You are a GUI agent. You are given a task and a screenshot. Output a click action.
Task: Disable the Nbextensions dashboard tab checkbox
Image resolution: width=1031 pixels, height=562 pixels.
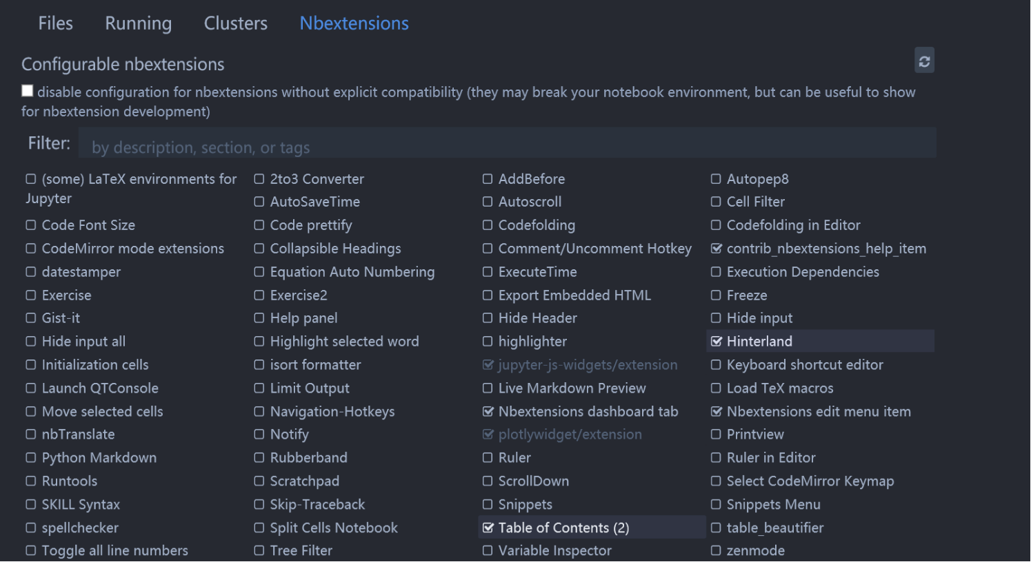point(488,412)
